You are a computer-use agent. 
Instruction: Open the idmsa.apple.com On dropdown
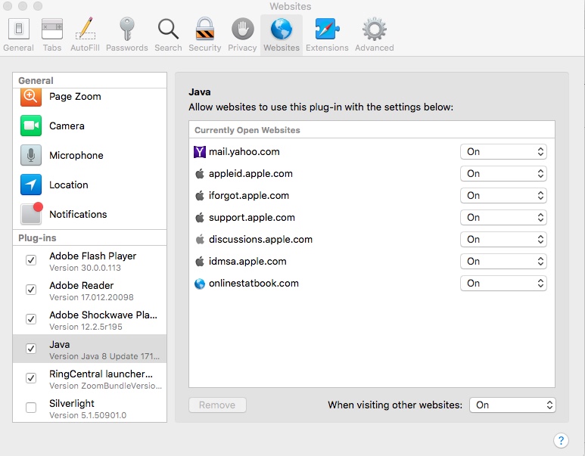click(x=503, y=262)
